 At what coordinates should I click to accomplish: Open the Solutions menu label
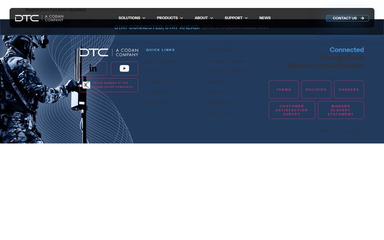pos(129,18)
